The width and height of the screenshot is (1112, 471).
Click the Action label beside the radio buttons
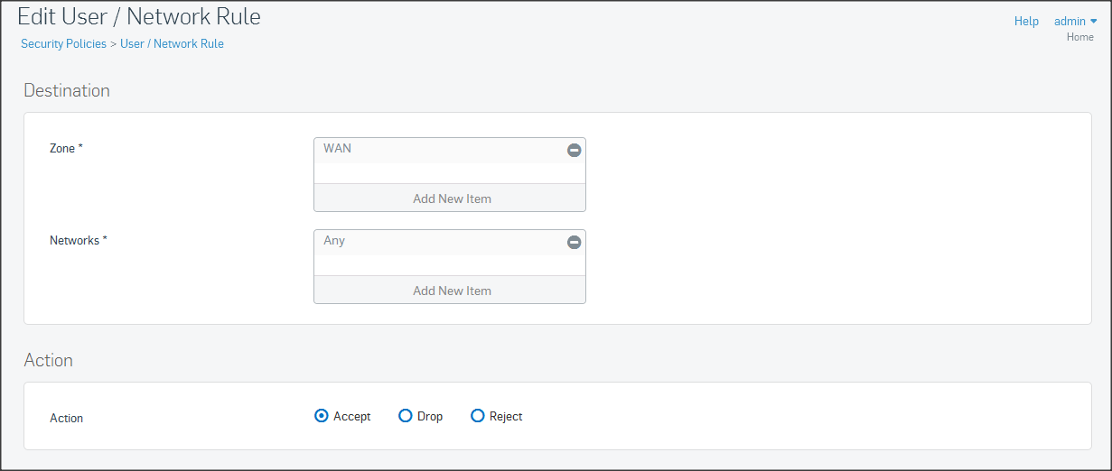coord(66,419)
